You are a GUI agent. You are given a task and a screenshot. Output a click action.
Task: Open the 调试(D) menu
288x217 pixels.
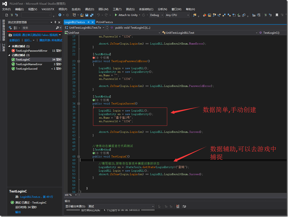pyautogui.click(x=90, y=9)
